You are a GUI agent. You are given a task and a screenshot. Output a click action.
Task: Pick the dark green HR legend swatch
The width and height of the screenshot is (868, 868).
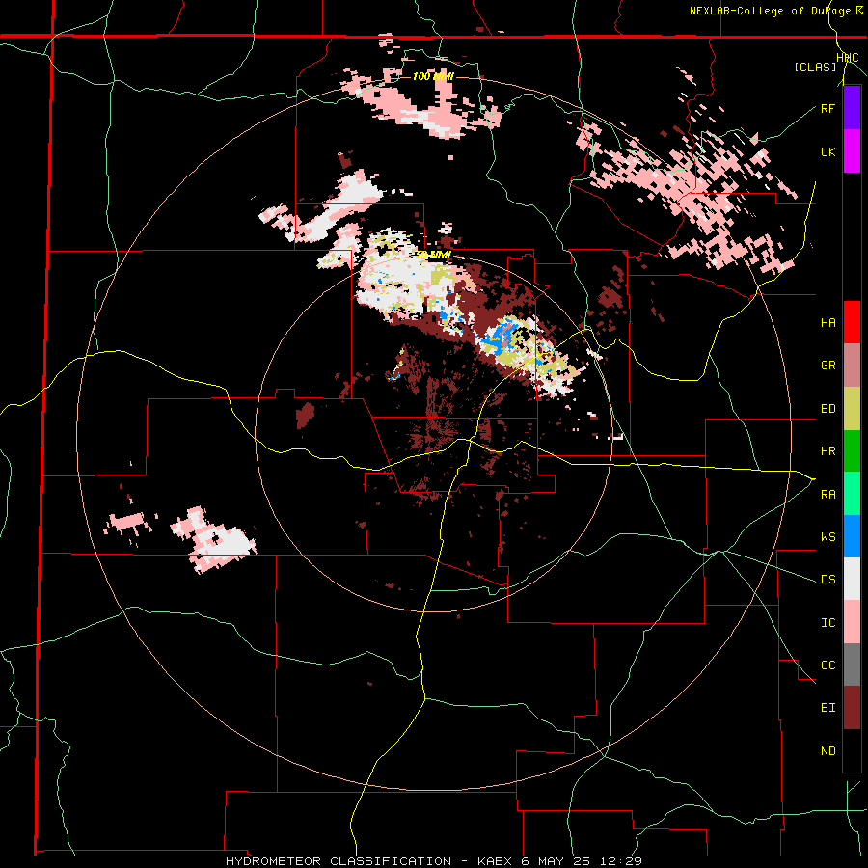(x=852, y=451)
